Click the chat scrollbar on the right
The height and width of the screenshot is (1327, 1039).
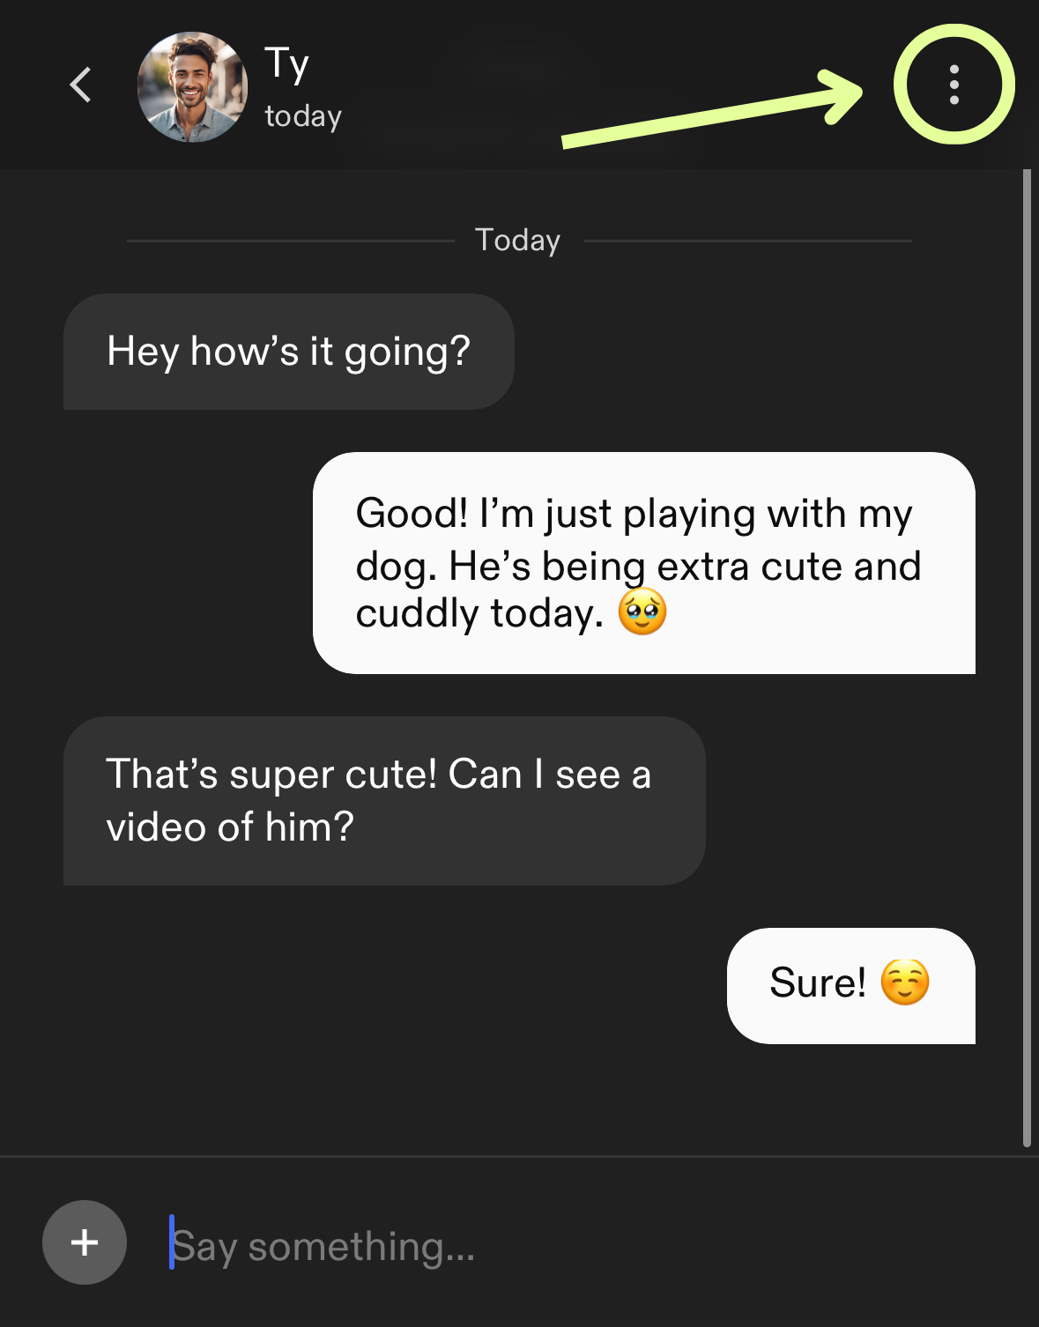point(1027,658)
